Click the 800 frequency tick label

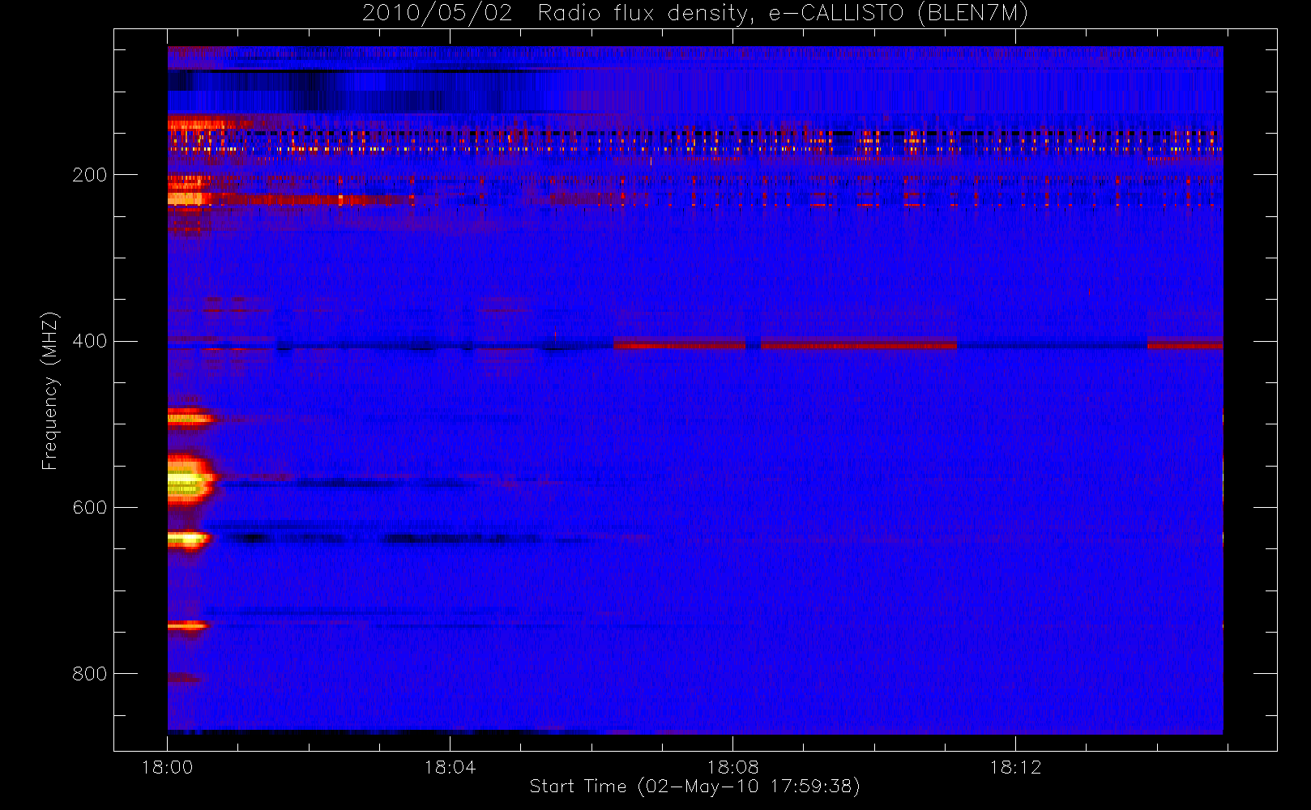coord(89,674)
